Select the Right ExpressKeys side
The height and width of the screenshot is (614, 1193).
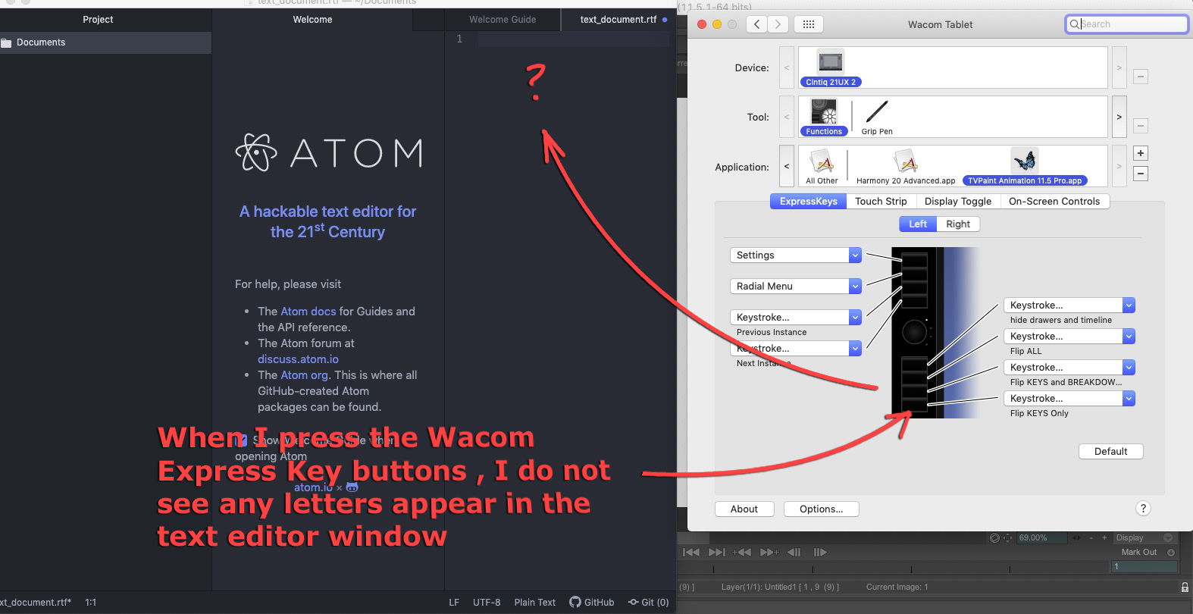pos(958,224)
